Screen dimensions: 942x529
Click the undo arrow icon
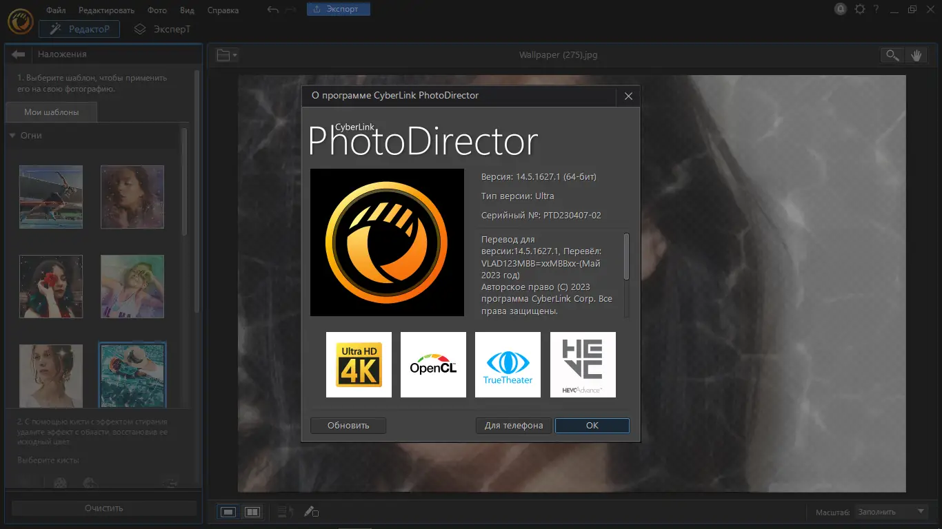(273, 10)
